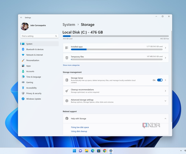This screenshot has height=154, width=186.
Task: Click the Installed apps list icon
Action: pyautogui.click(x=67, y=48)
